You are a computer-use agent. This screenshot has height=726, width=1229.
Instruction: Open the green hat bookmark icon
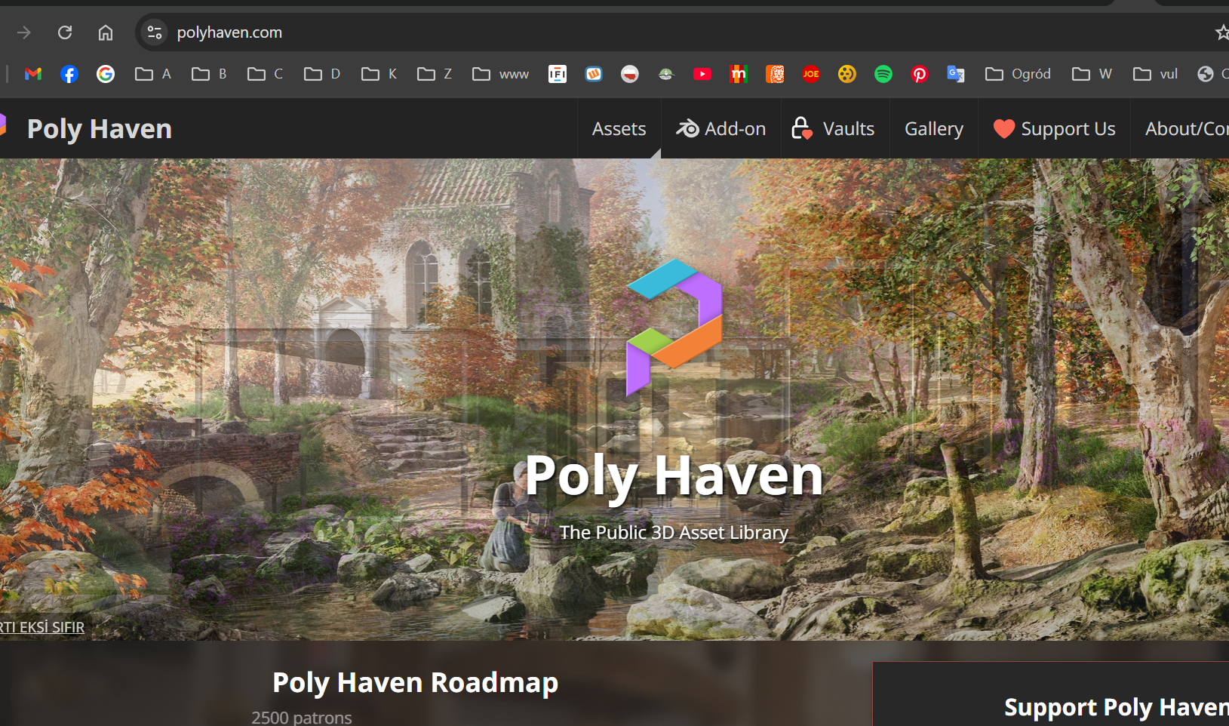click(666, 74)
